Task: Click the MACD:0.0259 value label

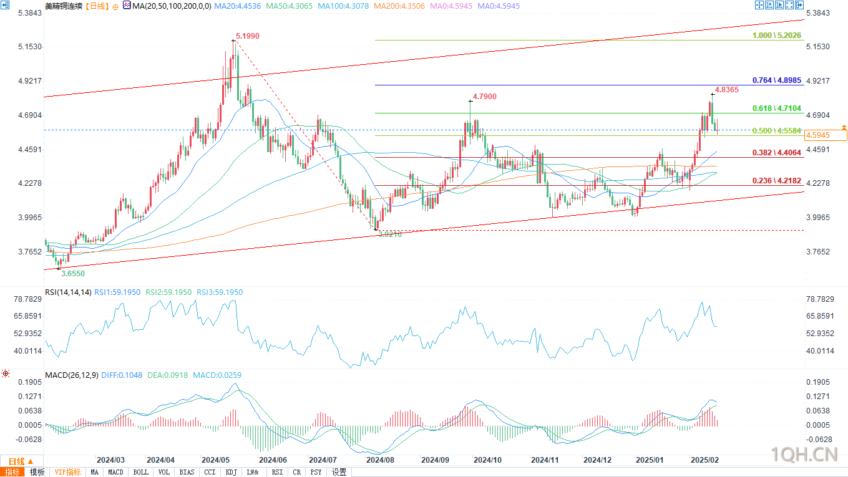Action: click(216, 375)
